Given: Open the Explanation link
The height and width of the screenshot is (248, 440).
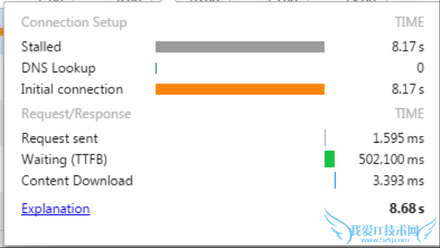Looking at the screenshot, I should [x=55, y=209].
